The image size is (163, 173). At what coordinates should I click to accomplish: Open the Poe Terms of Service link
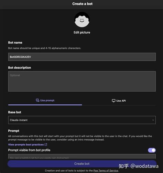point(106,171)
